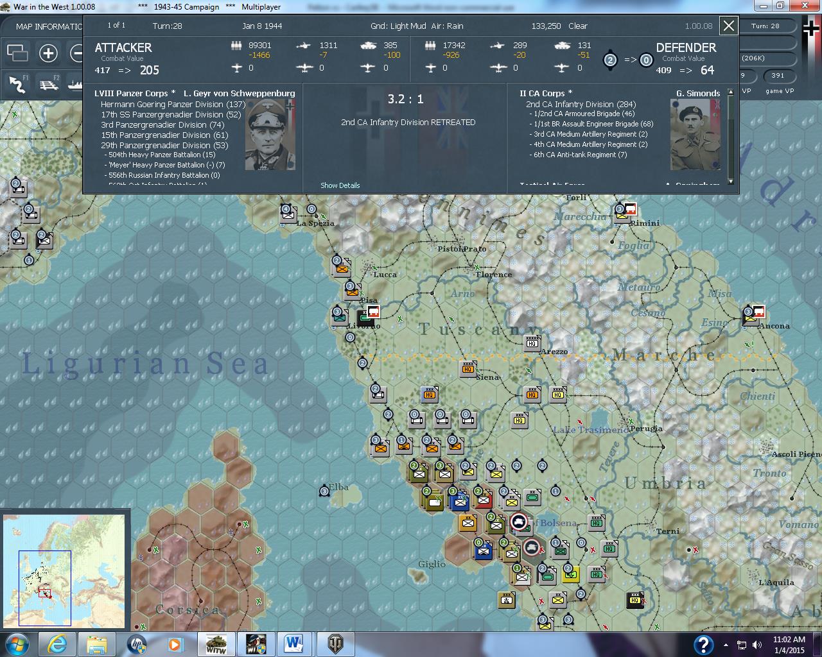Select the naval transport ship mode

[x=75, y=84]
